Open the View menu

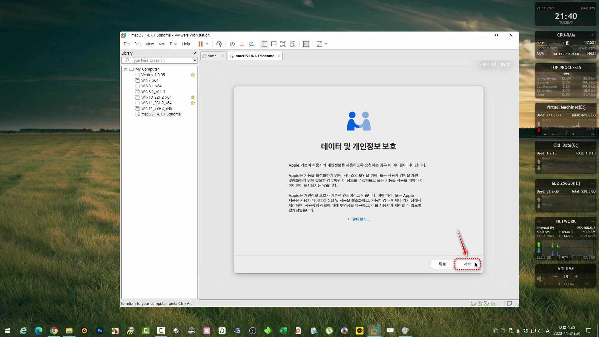150,44
